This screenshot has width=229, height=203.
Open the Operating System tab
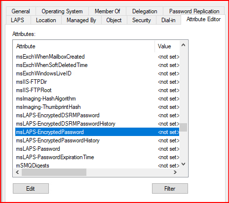[x=62, y=11]
